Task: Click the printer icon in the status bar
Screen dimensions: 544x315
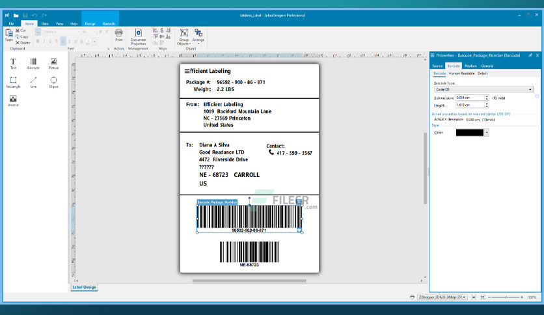Action: (412, 297)
